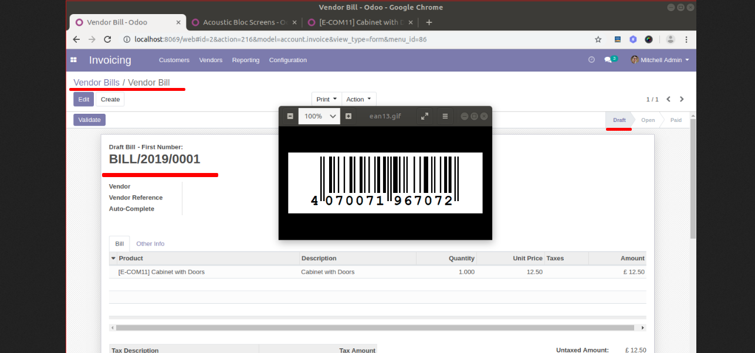Click the pager text 1 / 1
Image resolution: width=755 pixels, height=353 pixels.
pyautogui.click(x=652, y=99)
